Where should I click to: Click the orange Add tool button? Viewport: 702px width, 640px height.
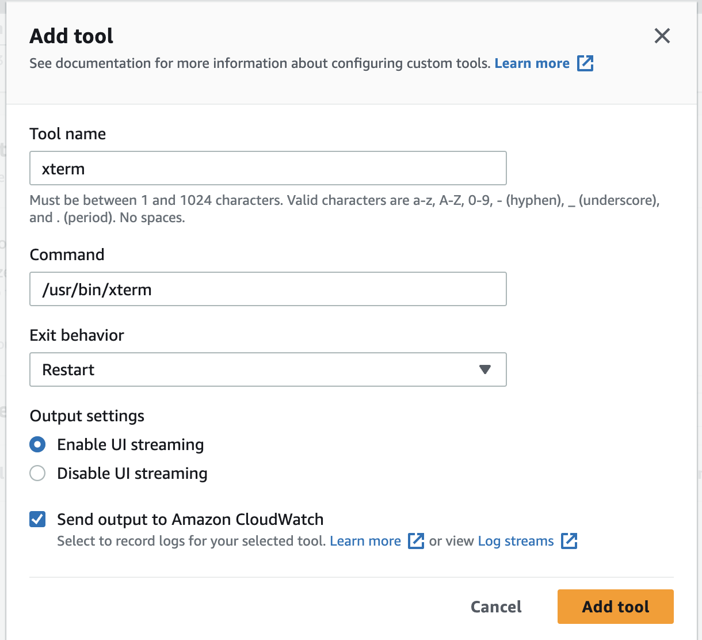615,607
